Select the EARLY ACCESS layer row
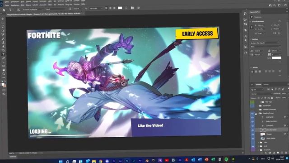The height and width of the screenshot is (163, 289). 271,121
